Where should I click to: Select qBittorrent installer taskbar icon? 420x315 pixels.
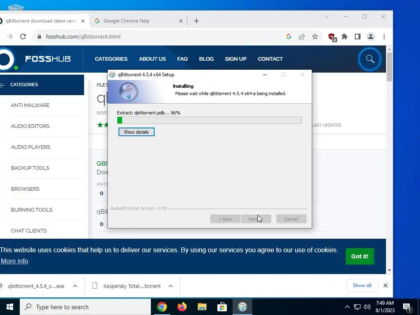(242, 307)
